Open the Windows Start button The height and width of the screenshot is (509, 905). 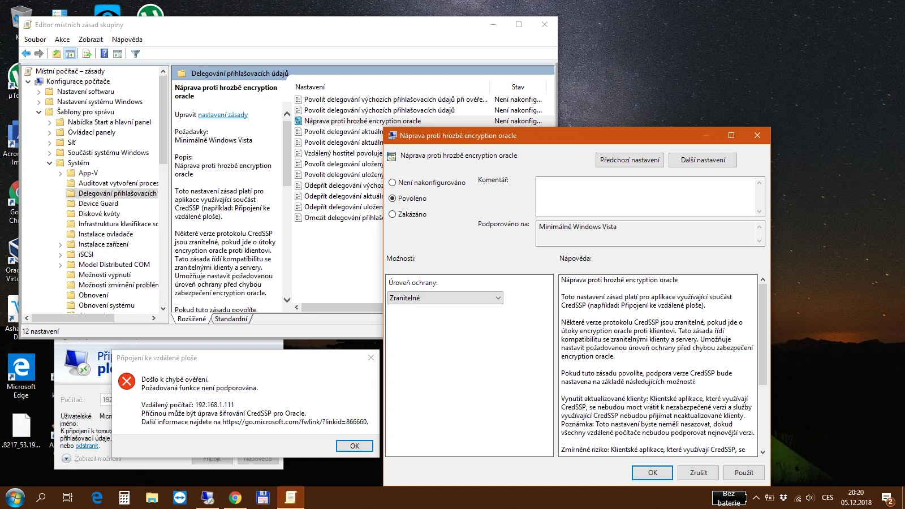tap(15, 498)
